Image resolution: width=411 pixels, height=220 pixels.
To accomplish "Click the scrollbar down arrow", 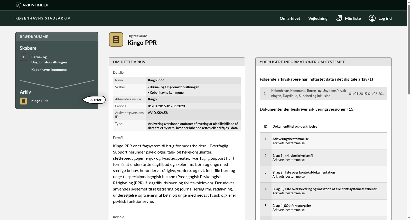I will coord(409,218).
